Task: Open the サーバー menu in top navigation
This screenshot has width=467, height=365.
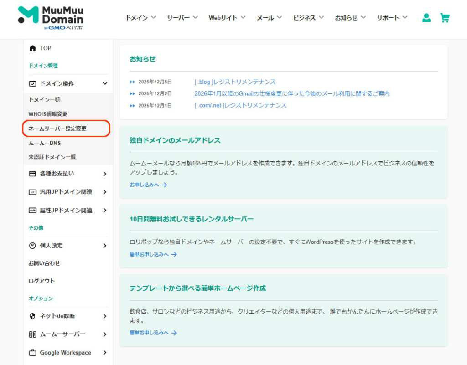Action: point(182,18)
